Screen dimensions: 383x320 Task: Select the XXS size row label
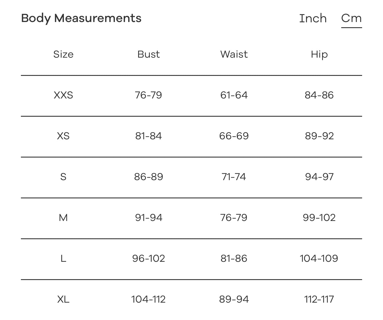click(x=63, y=95)
